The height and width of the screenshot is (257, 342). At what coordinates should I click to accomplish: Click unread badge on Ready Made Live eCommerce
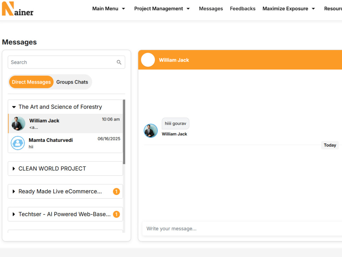point(116,192)
